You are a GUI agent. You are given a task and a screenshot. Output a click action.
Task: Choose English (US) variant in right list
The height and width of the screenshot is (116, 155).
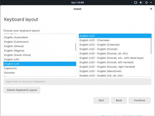point(115,36)
